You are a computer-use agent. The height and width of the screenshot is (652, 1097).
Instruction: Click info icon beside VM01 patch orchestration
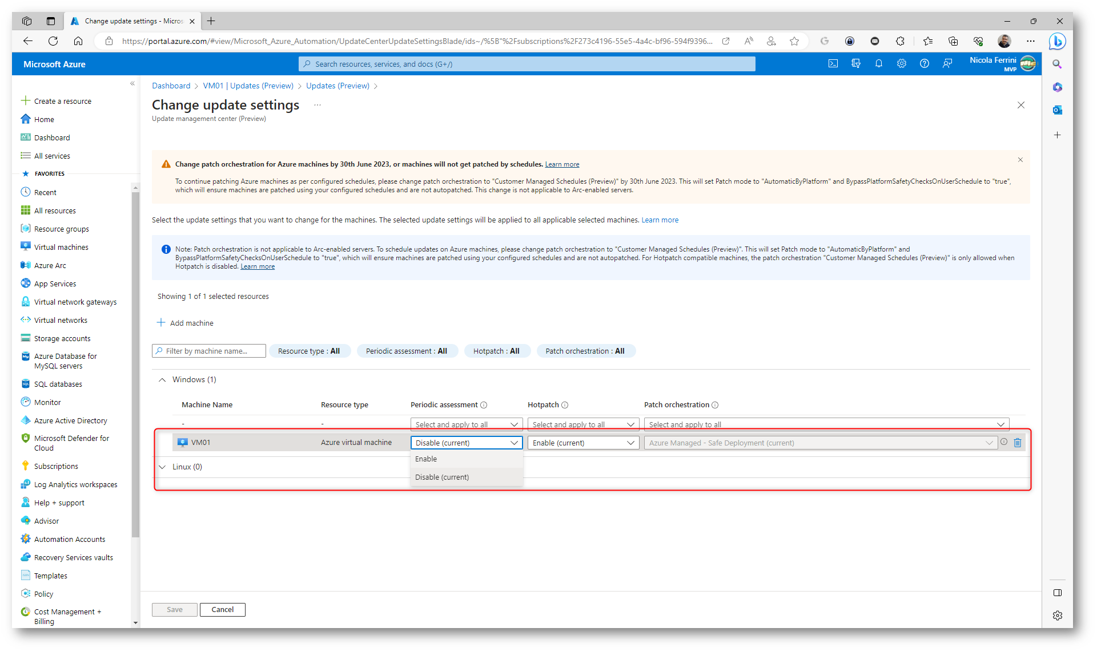pos(1004,442)
